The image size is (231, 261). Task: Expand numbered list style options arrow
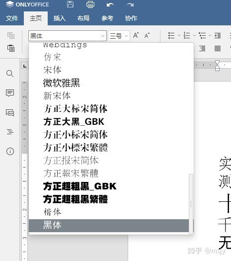pos(194,35)
